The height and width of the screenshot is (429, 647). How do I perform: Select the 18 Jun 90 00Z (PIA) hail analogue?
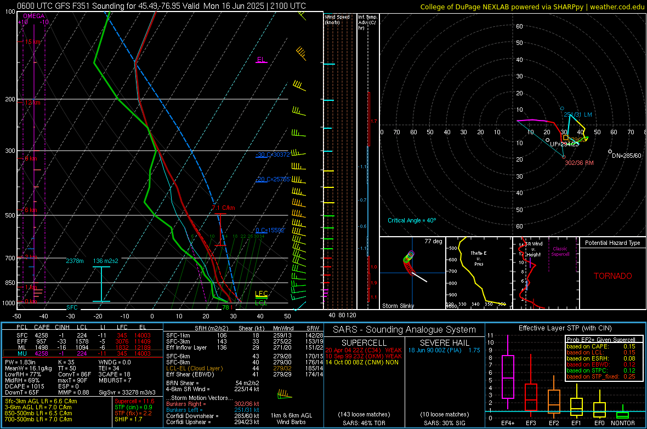click(x=444, y=350)
